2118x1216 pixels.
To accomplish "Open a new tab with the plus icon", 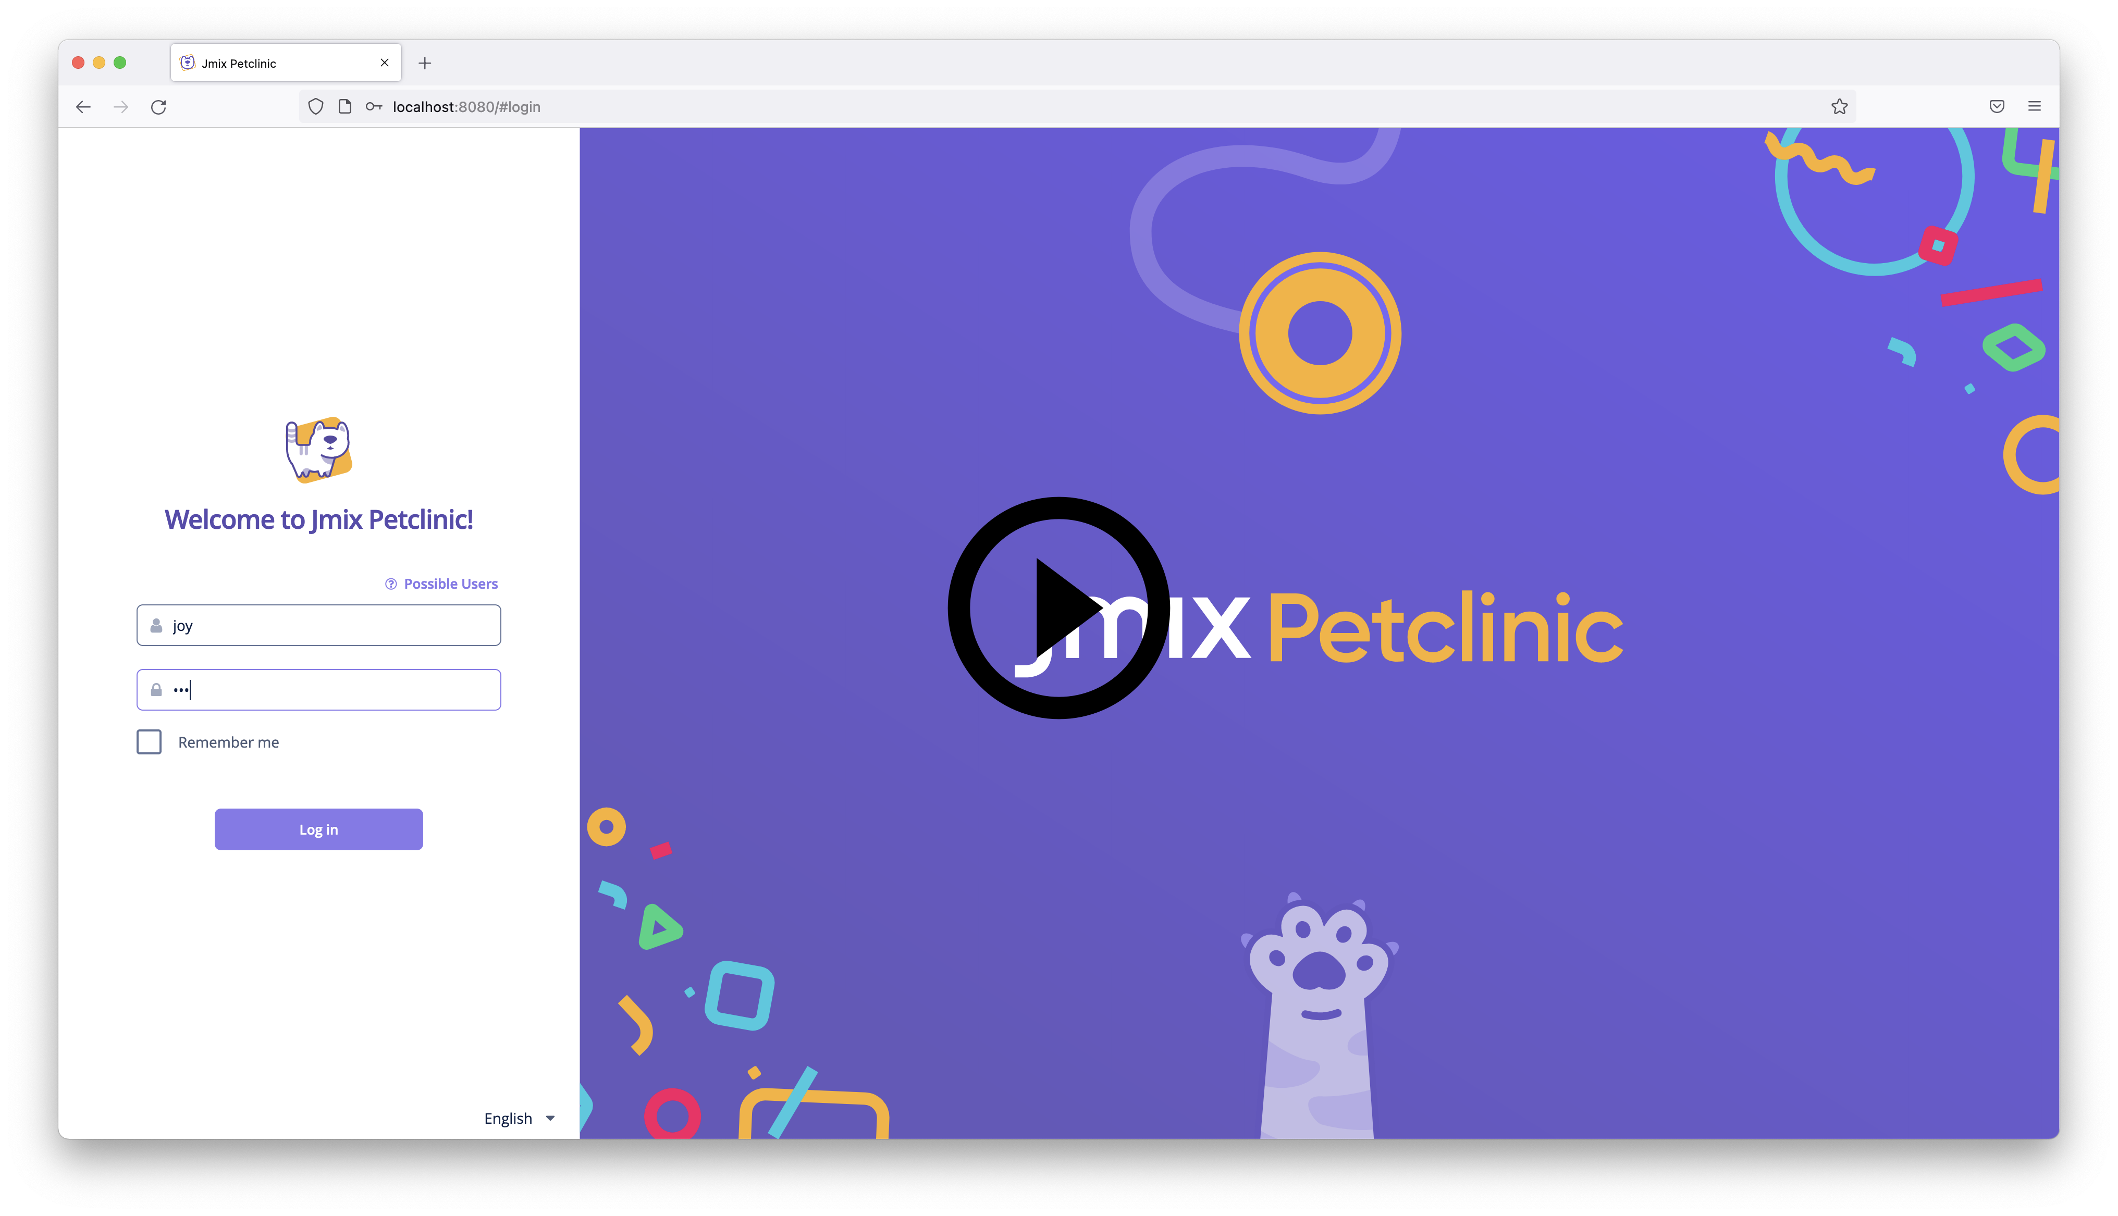I will click(x=424, y=64).
